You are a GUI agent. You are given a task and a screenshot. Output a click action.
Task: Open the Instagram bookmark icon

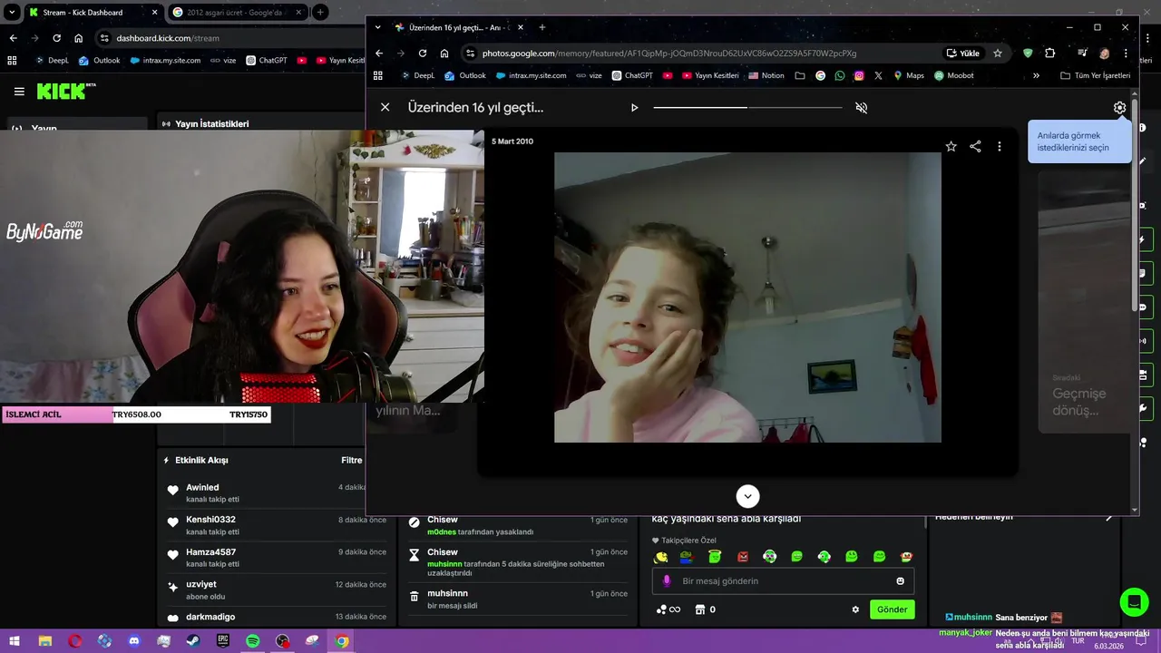859,75
